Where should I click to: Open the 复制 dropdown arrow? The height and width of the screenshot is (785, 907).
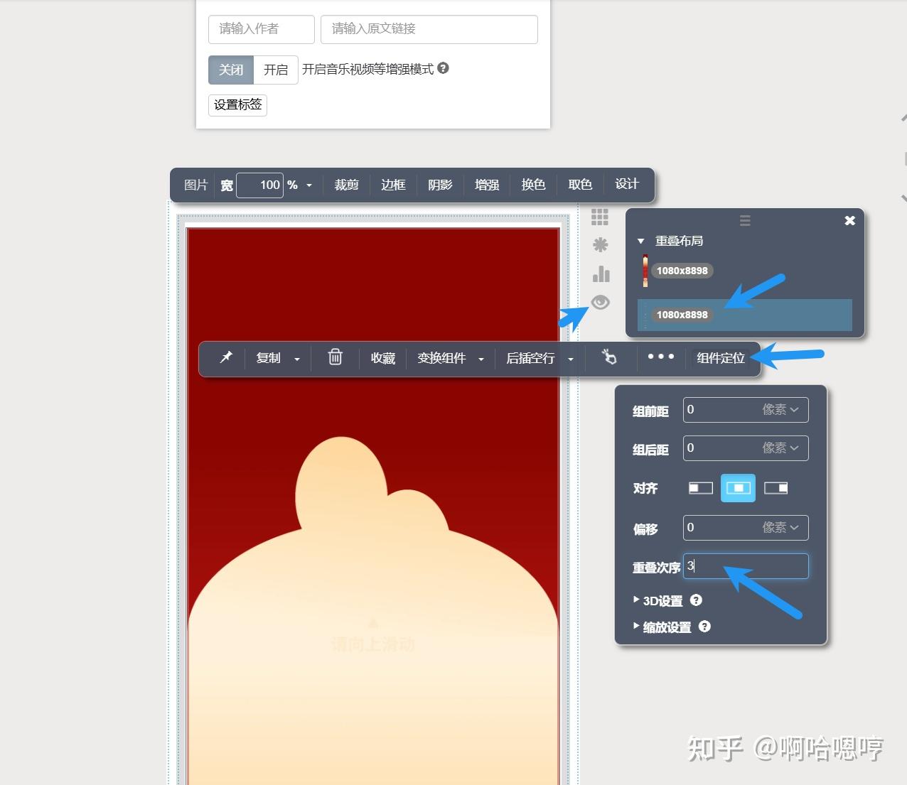[x=297, y=359]
